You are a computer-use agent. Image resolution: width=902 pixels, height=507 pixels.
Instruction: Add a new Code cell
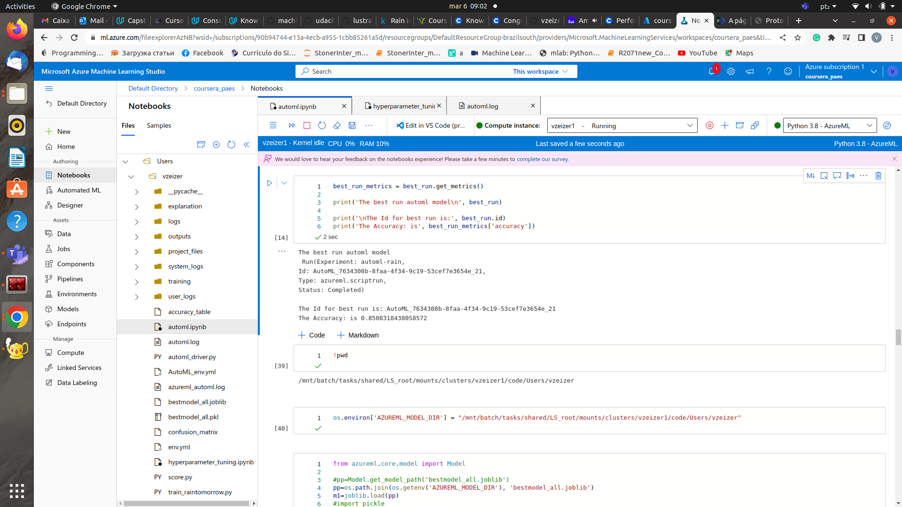(311, 335)
